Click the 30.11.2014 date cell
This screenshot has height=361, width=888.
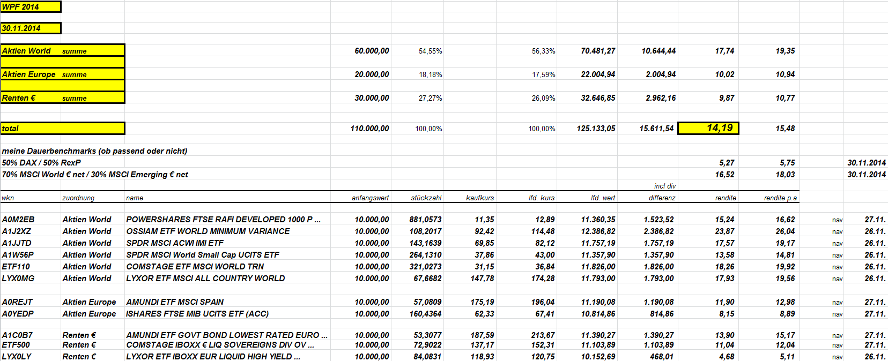[31, 28]
